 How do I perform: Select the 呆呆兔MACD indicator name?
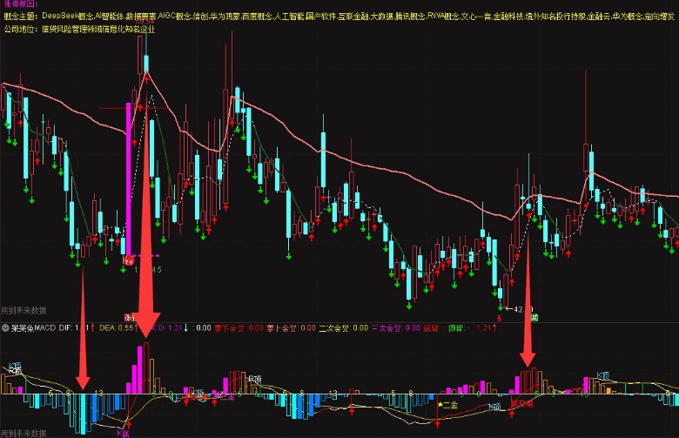(x=33, y=328)
